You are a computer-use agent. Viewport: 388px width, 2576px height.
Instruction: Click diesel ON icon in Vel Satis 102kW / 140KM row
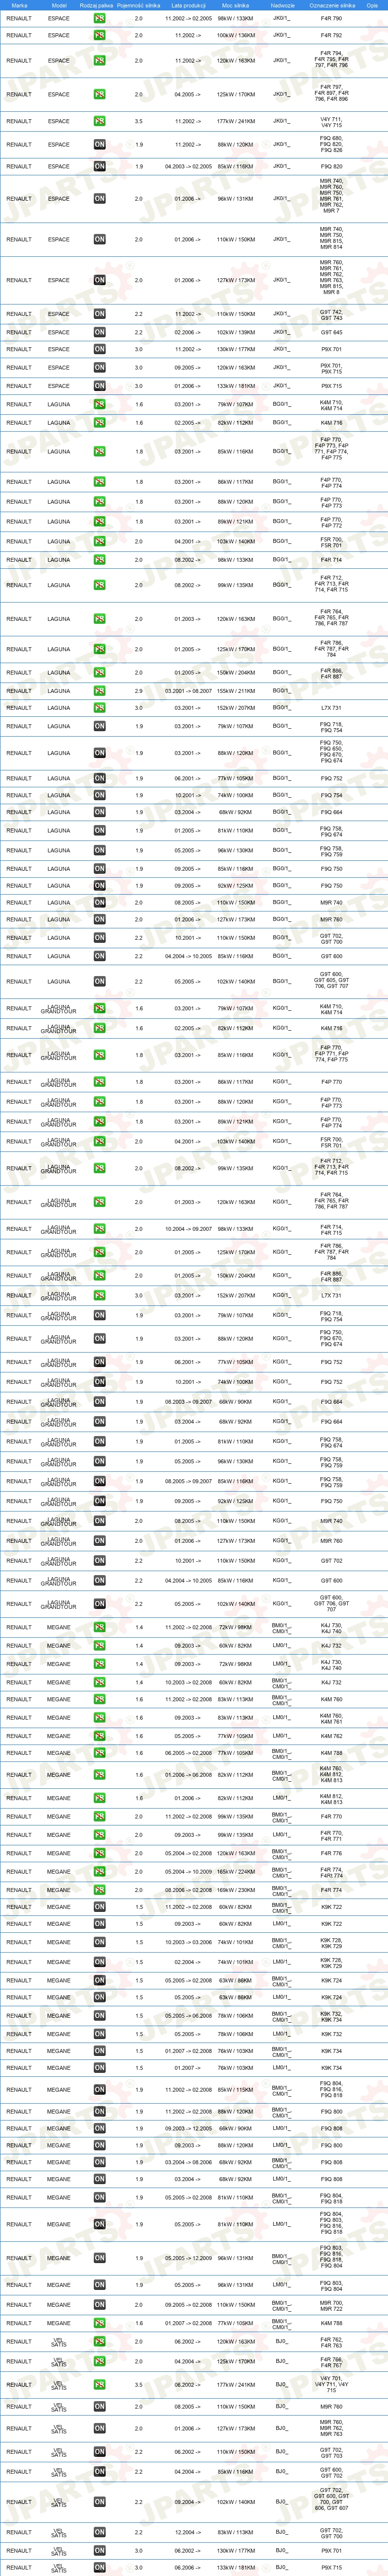click(99, 2502)
